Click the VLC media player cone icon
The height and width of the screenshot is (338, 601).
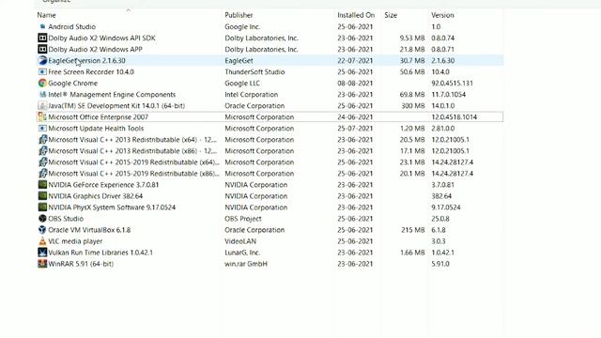42,241
